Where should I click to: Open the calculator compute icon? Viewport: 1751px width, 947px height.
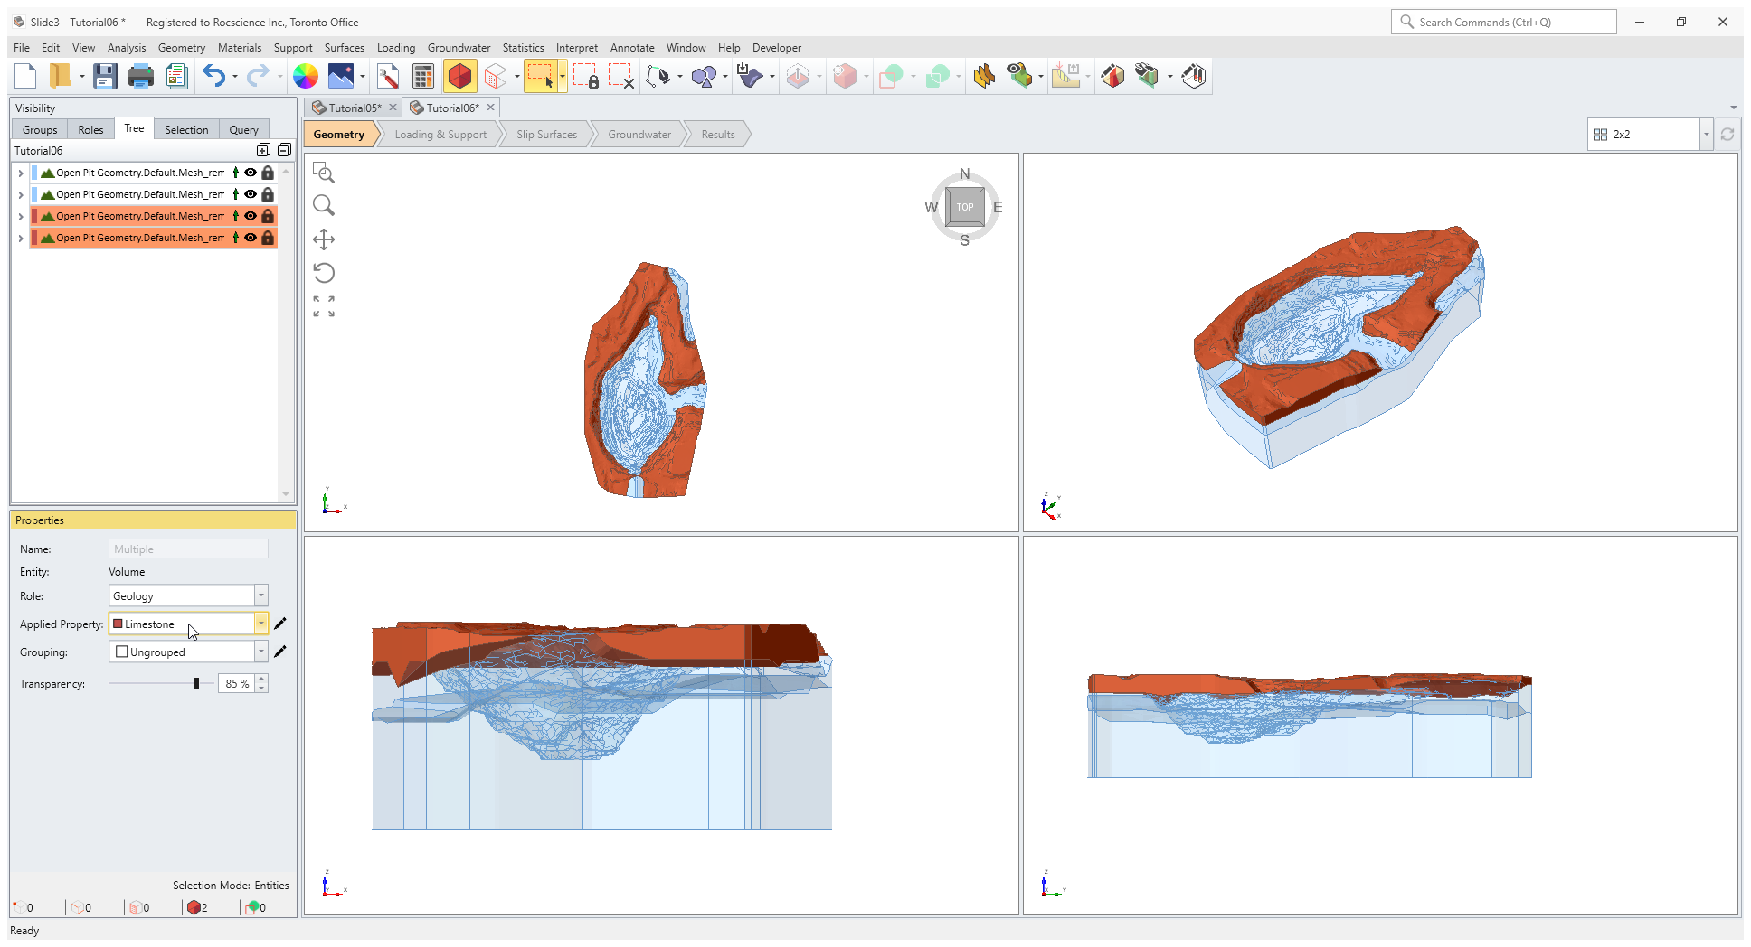(x=422, y=77)
